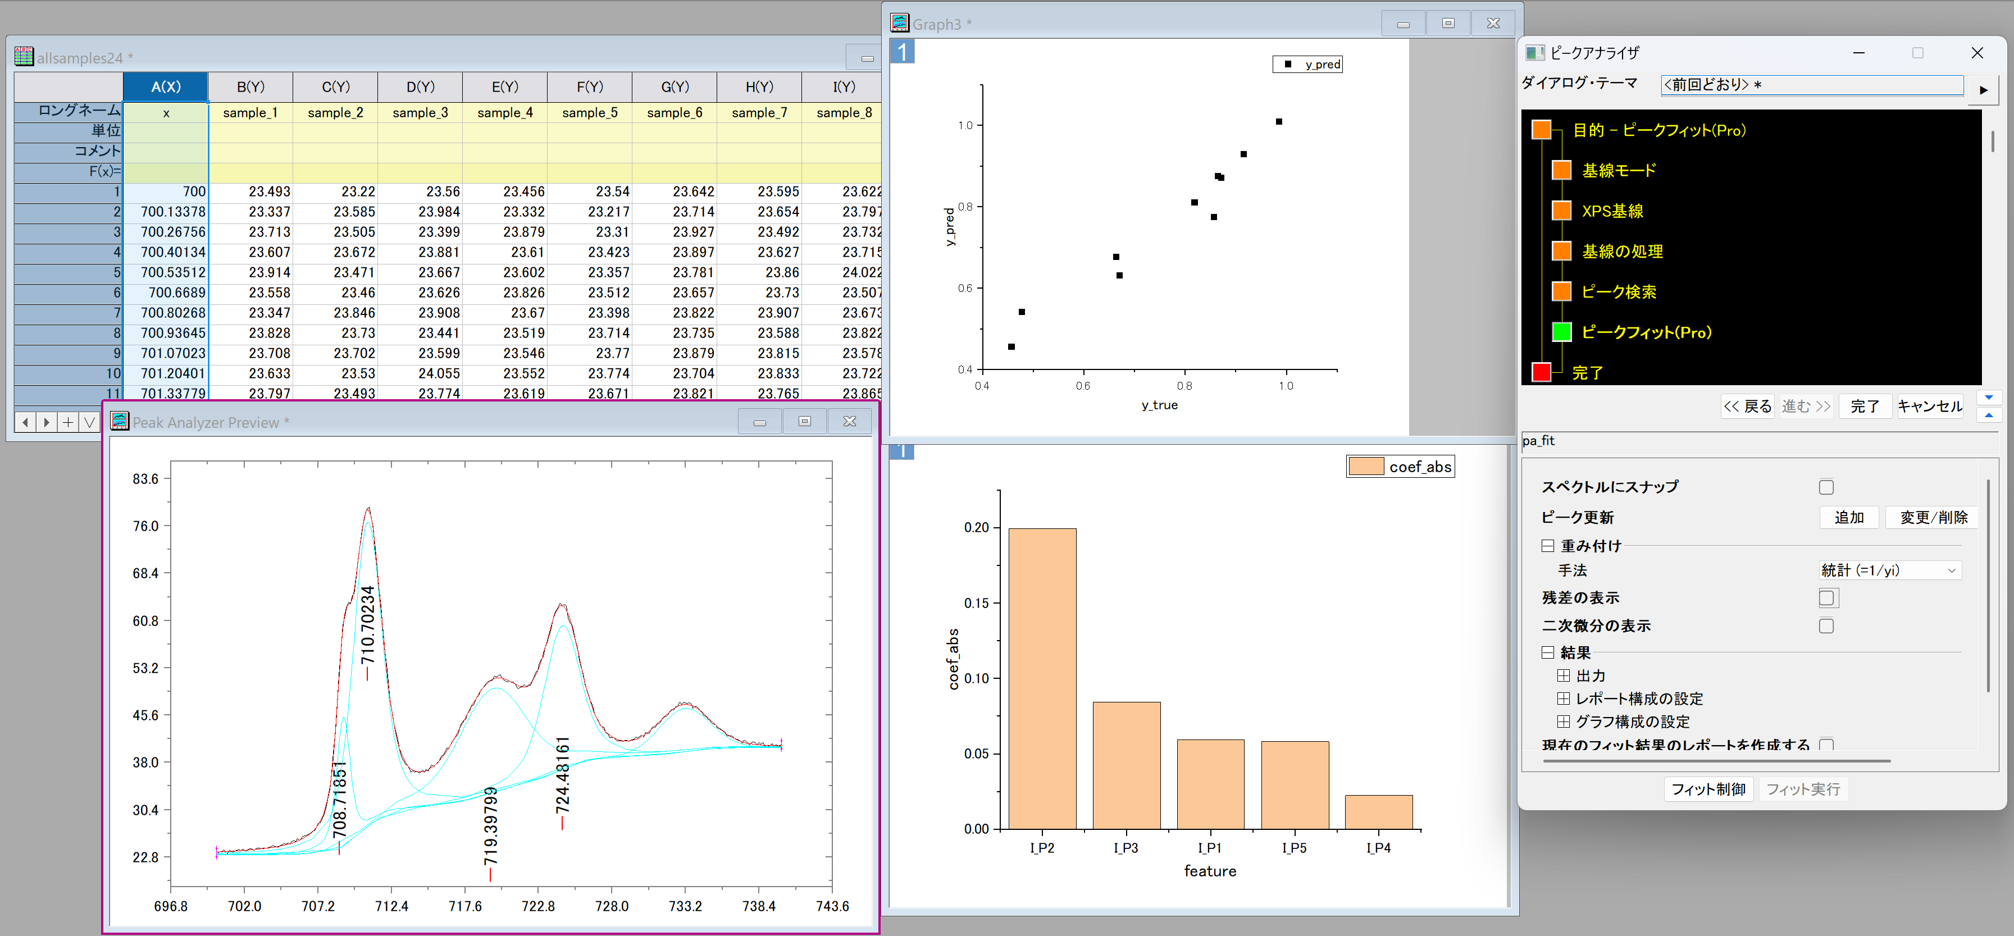Image resolution: width=2014 pixels, height=936 pixels.
Task: Click the pa_fit text field
Action: click(x=1759, y=441)
